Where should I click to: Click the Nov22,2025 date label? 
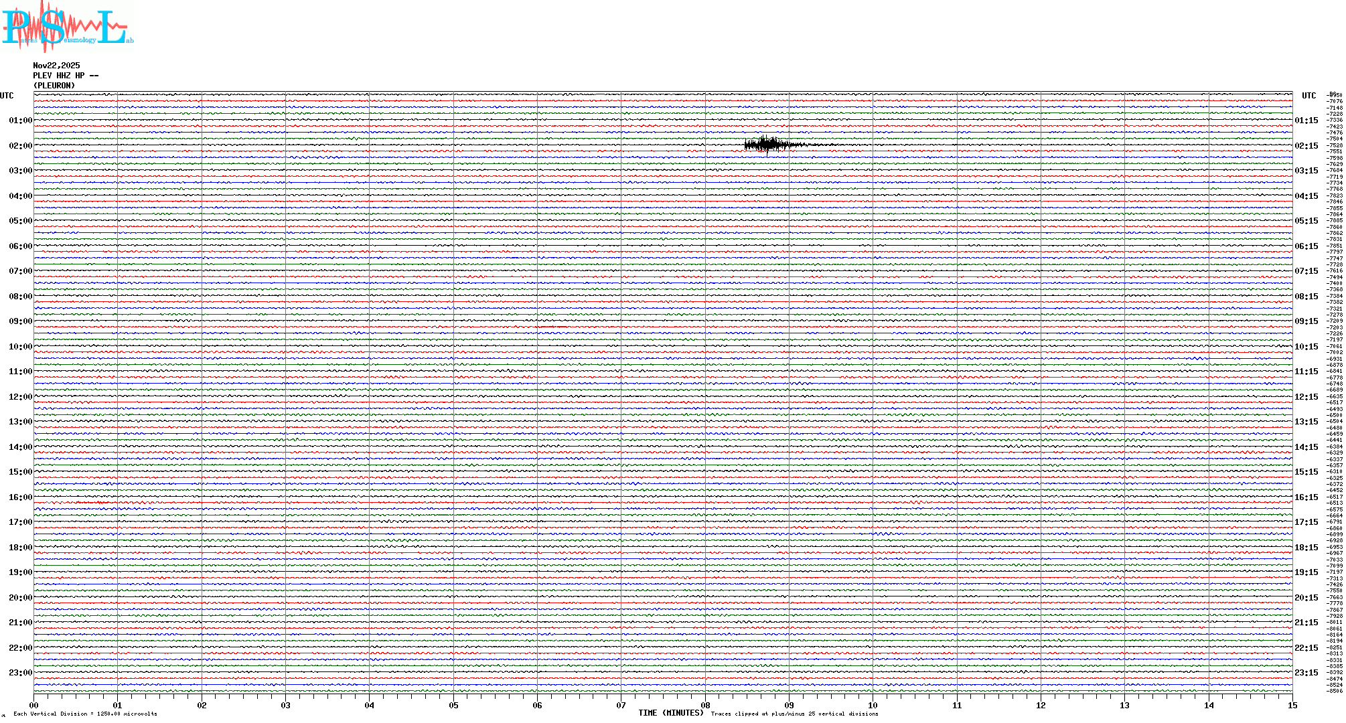click(x=56, y=66)
